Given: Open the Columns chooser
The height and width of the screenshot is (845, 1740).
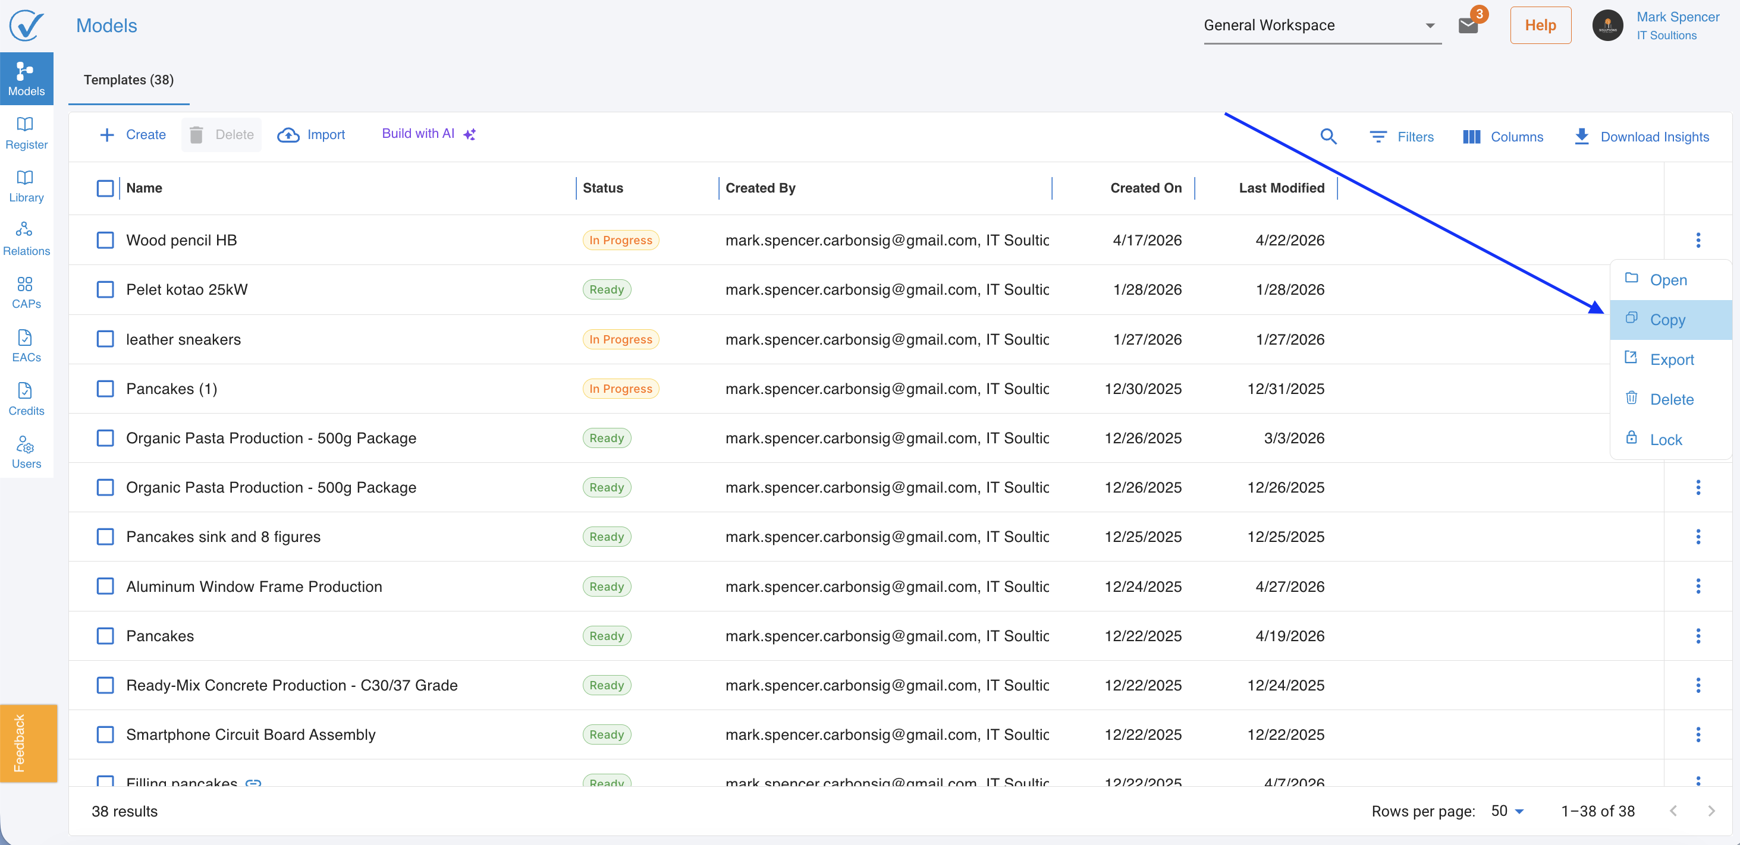Looking at the screenshot, I should point(1503,137).
